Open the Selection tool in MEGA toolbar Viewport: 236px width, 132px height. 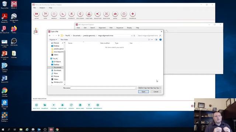(107, 15)
